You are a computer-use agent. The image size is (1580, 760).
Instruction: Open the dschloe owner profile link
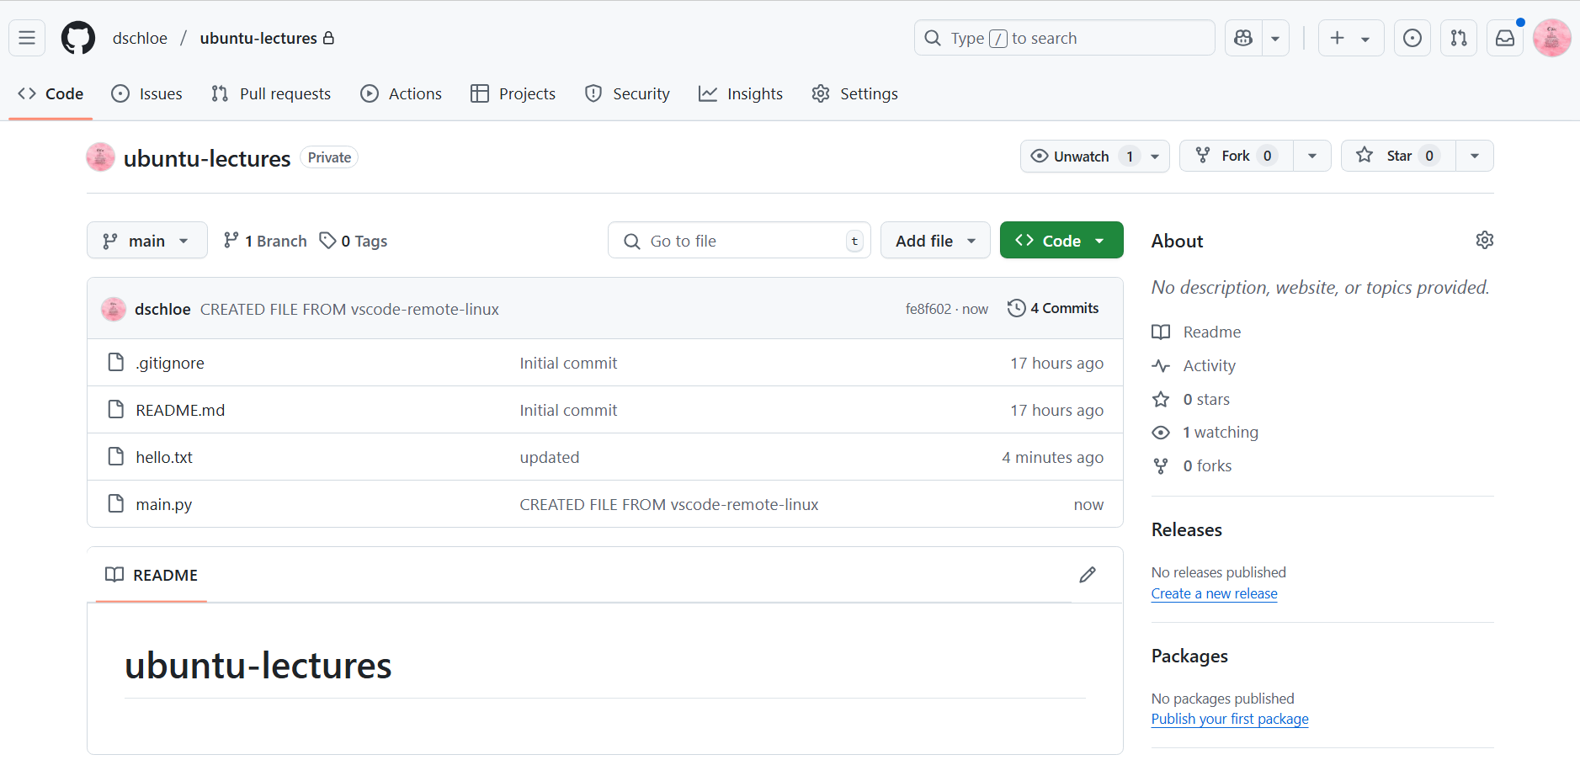140,38
